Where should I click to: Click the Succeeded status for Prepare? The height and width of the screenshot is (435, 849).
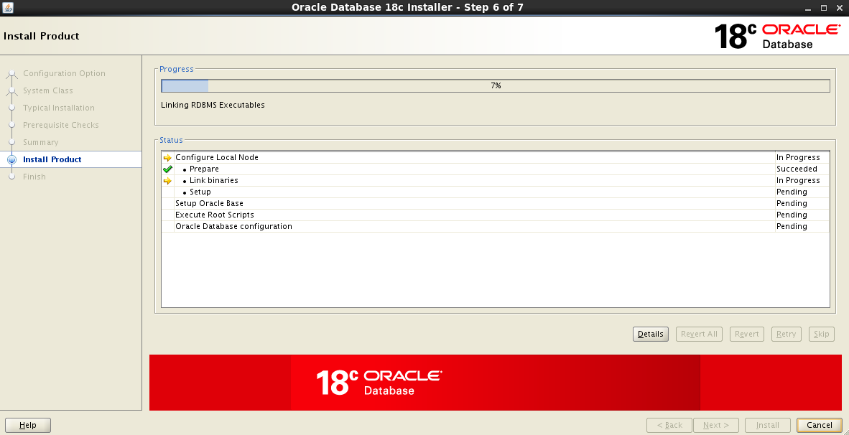click(797, 169)
